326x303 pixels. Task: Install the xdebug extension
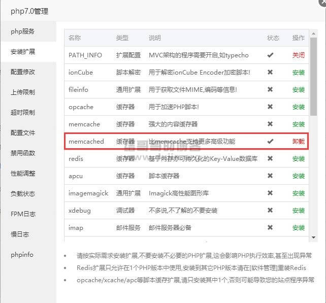(299, 210)
